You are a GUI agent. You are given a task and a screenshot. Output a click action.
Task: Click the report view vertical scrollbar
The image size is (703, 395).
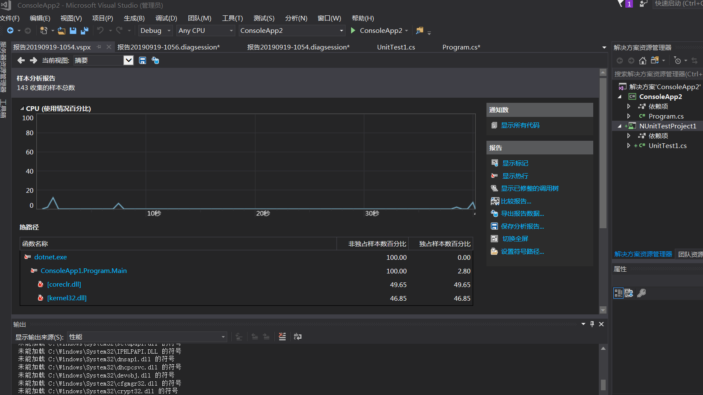pos(603,153)
